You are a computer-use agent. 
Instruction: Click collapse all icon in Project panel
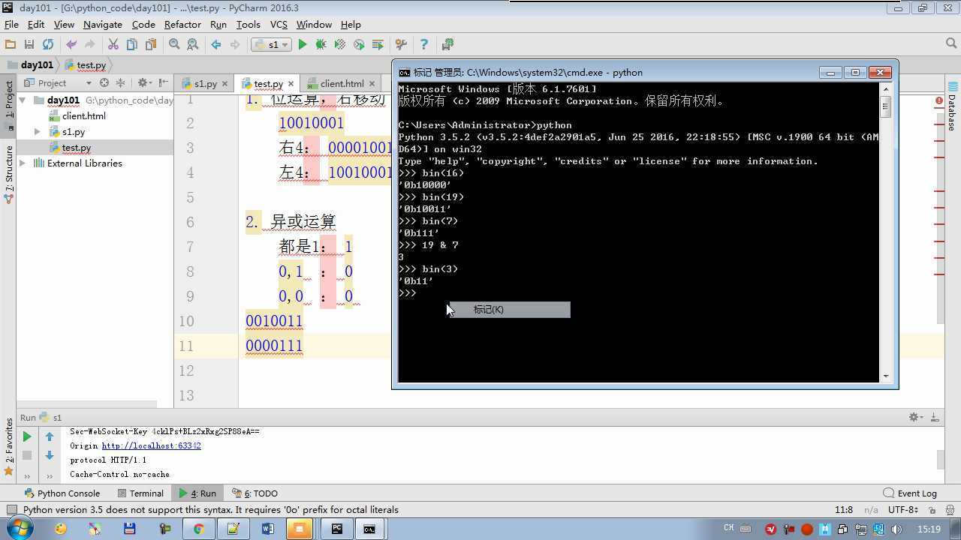pyautogui.click(x=120, y=82)
